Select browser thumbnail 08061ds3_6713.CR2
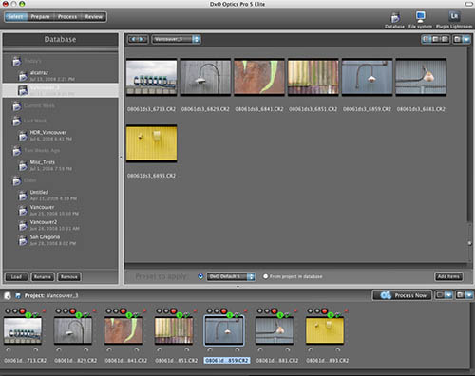Screen dimensions: 475x376 (151, 77)
